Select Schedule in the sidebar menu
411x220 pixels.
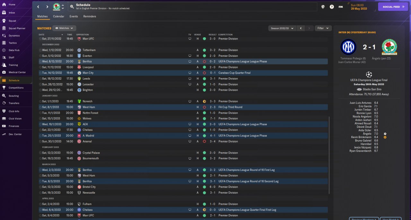click(x=16, y=80)
